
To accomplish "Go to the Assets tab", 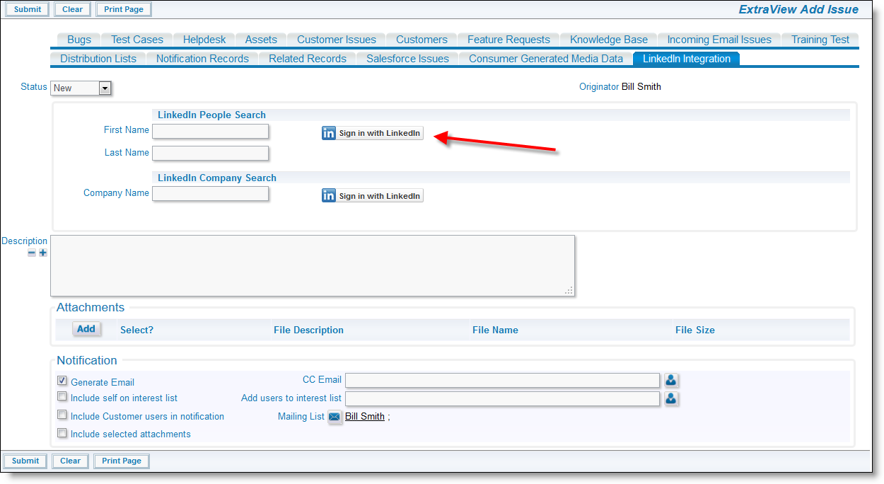I will click(261, 40).
